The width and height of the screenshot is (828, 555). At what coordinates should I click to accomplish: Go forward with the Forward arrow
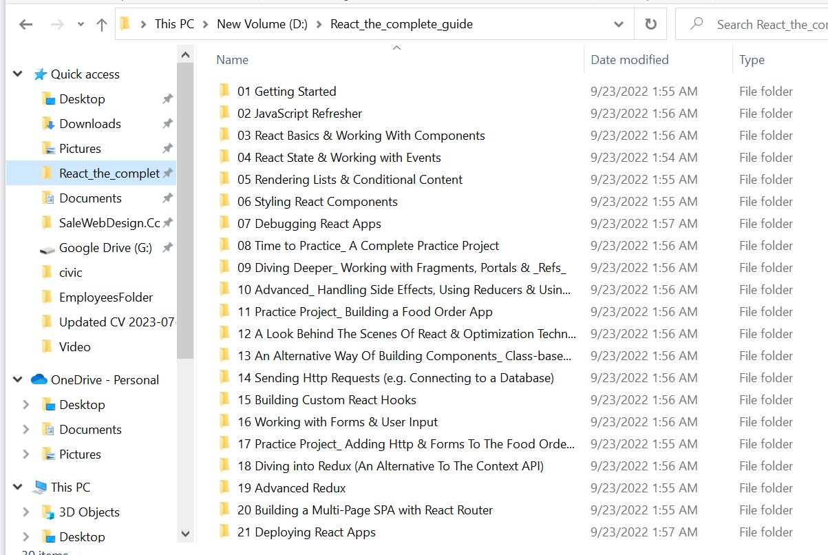click(x=58, y=25)
